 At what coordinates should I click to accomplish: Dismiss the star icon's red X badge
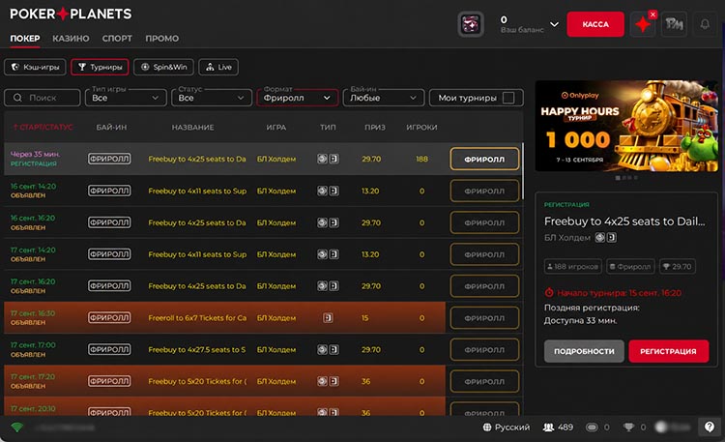[x=652, y=15]
